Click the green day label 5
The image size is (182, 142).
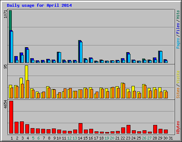[x=33, y=138]
